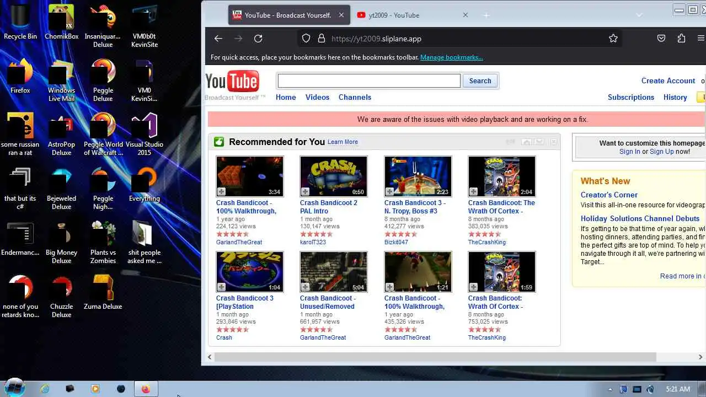Open a new tab with plus button

pyautogui.click(x=486, y=15)
